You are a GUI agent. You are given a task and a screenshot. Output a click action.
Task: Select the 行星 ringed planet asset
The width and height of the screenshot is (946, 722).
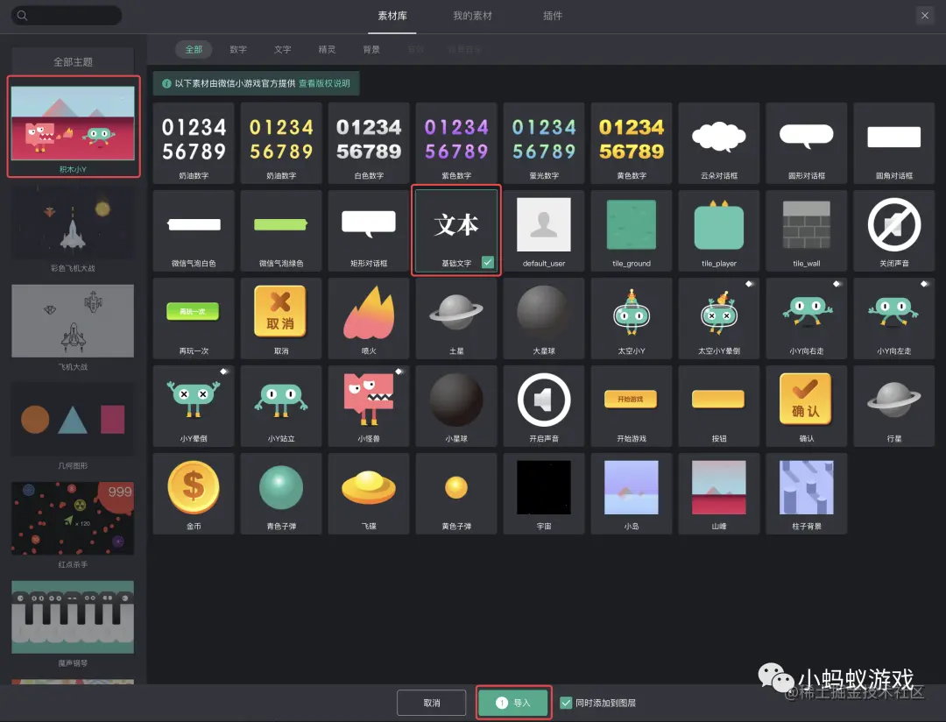pos(893,406)
